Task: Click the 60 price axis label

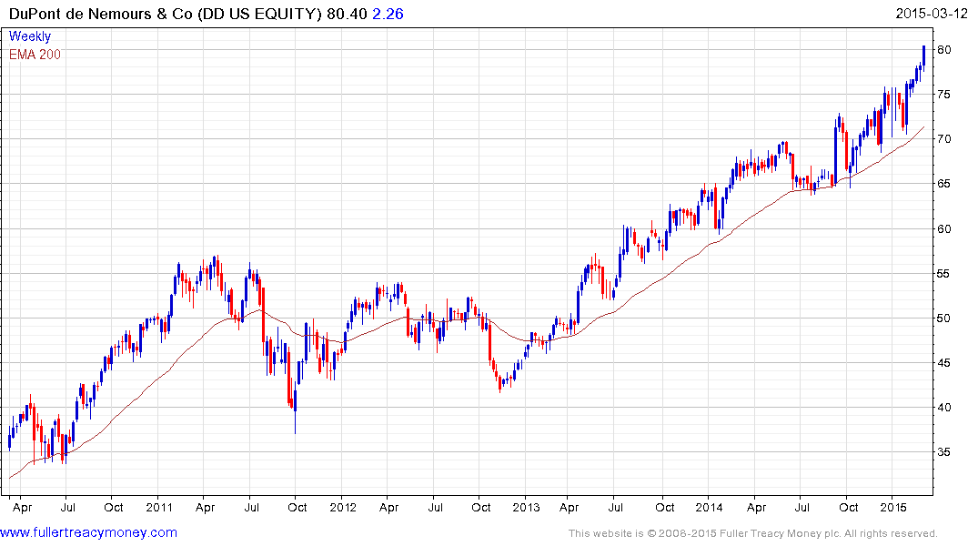Action: coord(943,229)
